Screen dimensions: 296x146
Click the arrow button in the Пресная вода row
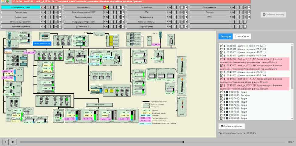[x=56, y=12]
